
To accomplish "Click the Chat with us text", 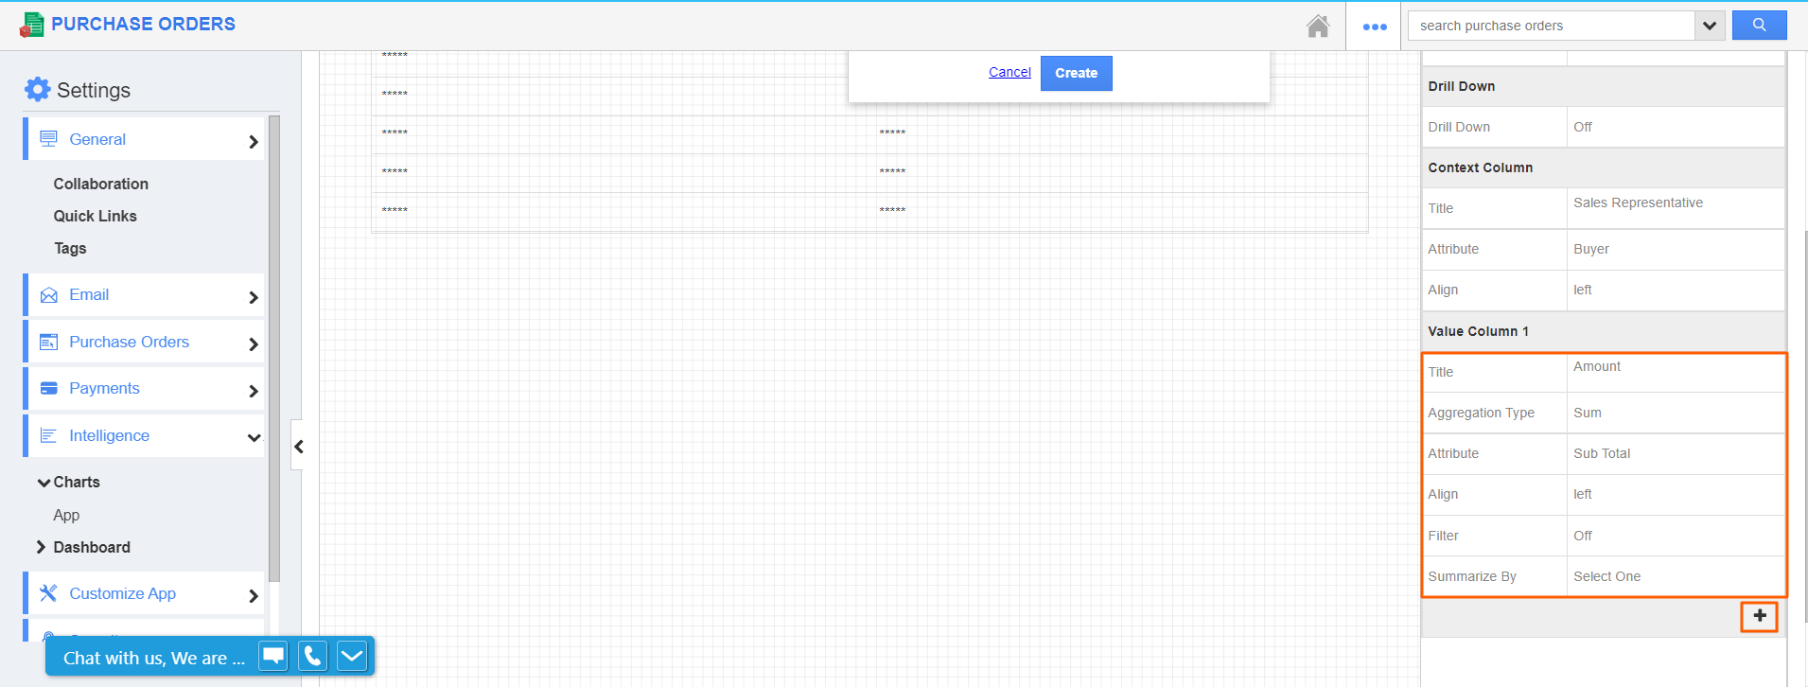I will point(154,658).
